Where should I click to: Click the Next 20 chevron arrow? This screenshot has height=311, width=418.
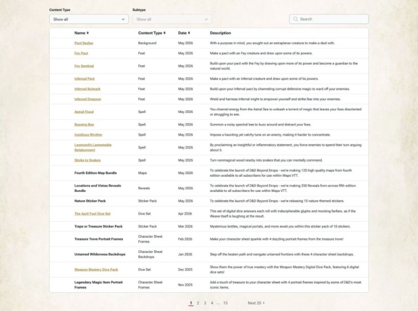(x=264, y=303)
